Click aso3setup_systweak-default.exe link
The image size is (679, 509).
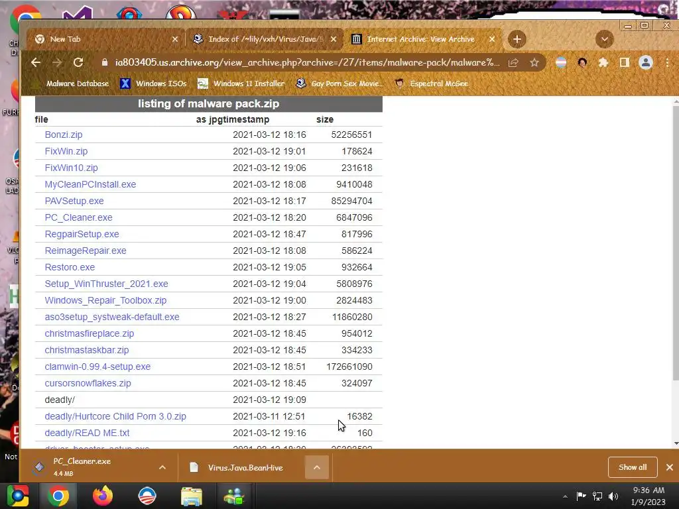click(112, 317)
